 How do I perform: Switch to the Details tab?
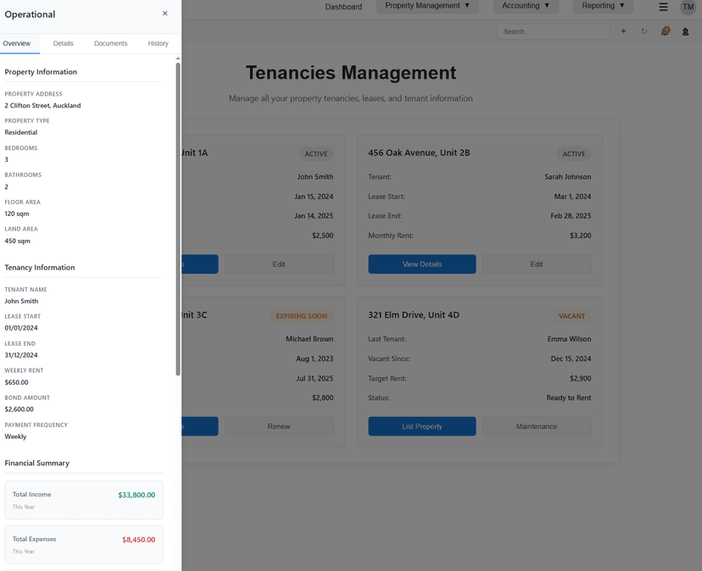click(63, 43)
